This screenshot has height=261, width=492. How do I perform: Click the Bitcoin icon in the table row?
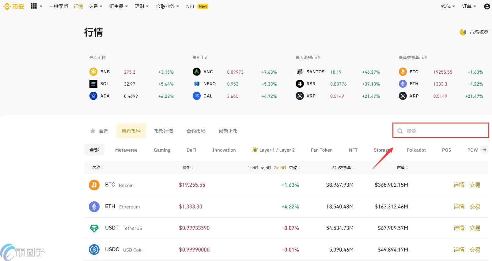click(x=94, y=185)
